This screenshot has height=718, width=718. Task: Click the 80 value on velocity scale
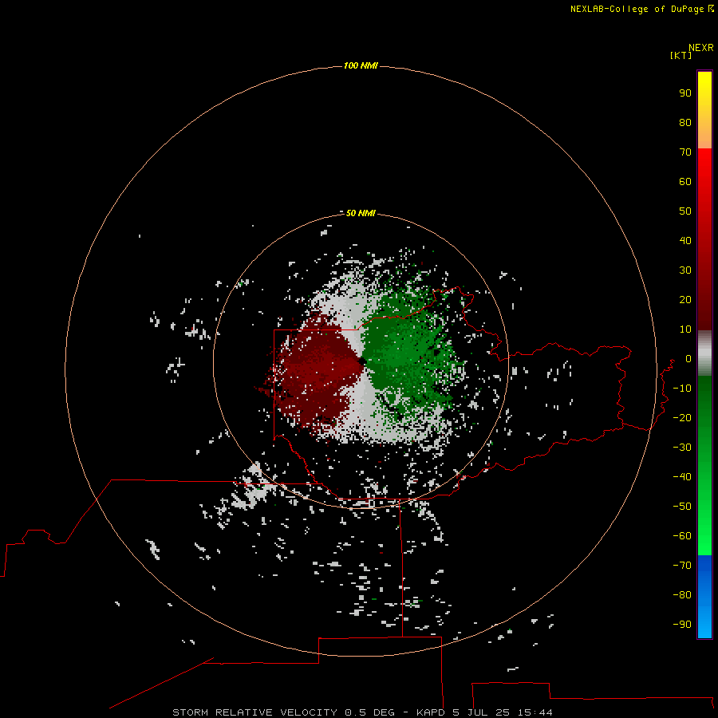[x=685, y=122]
